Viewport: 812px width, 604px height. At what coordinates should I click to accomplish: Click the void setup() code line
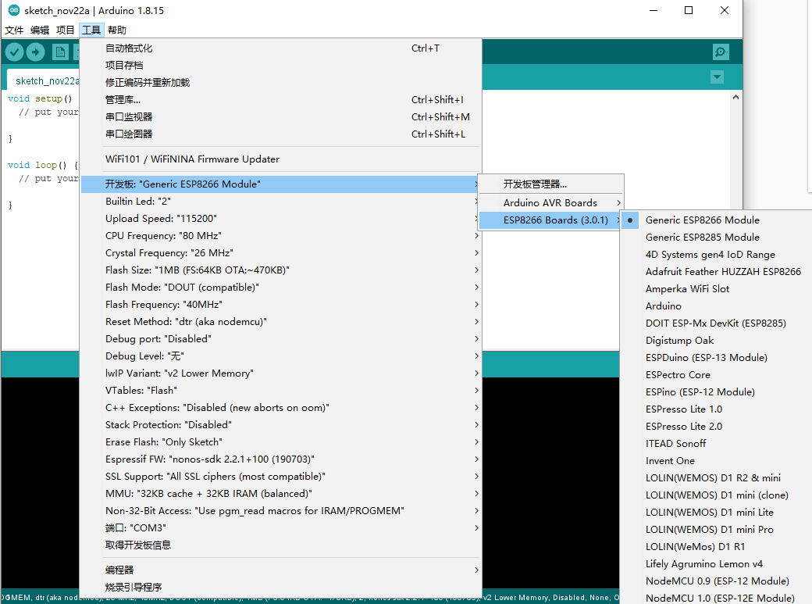click(40, 98)
